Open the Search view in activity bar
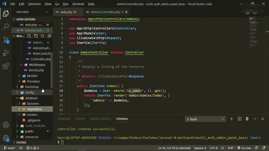 point(6,26)
